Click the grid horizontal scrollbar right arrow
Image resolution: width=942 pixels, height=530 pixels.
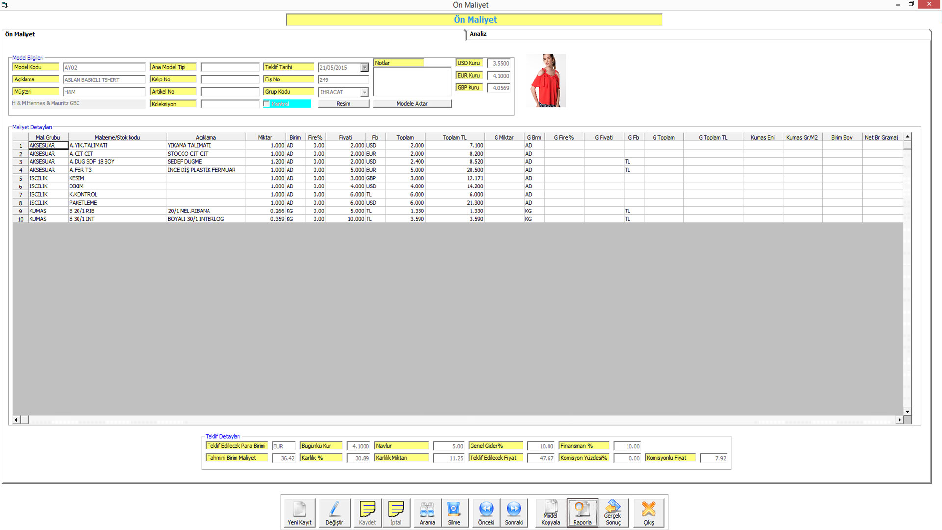899,420
